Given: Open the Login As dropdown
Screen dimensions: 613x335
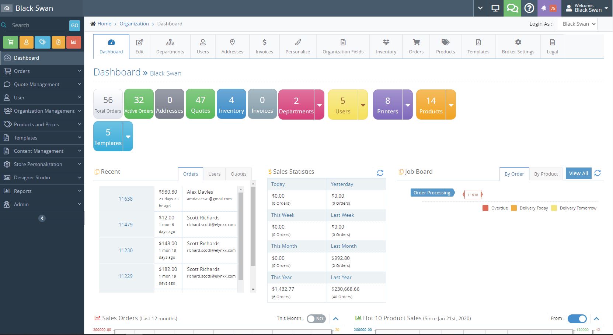Looking at the screenshot, I should tap(577, 24).
